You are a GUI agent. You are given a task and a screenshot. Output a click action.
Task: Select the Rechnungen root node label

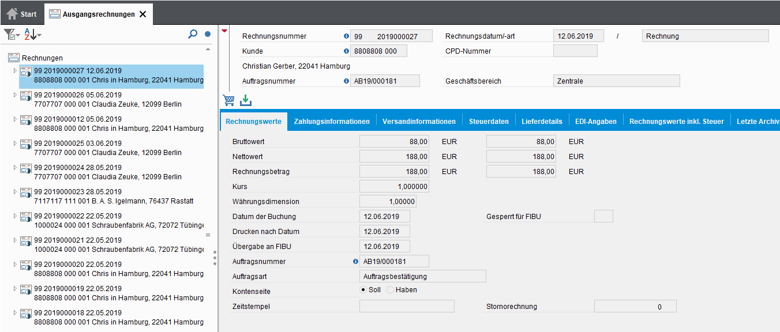pyautogui.click(x=42, y=58)
